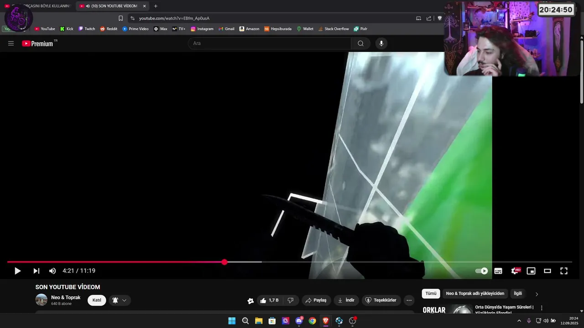Select the İlgili filter chip
Image resolution: width=584 pixels, height=328 pixels.
(x=518, y=293)
